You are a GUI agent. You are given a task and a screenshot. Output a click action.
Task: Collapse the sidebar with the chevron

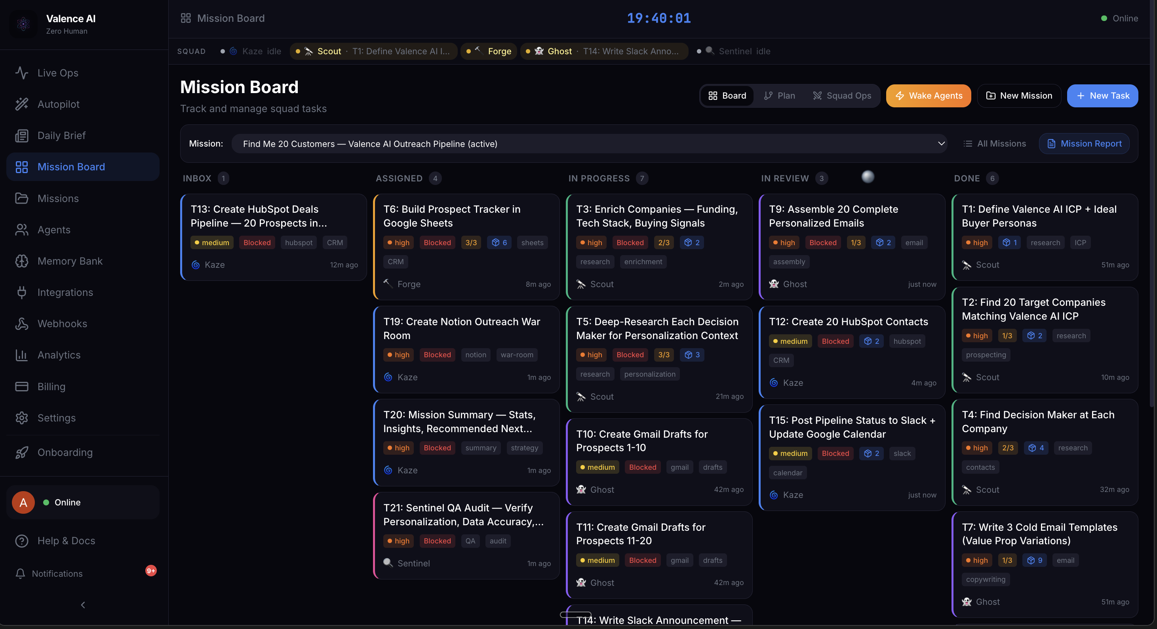point(83,605)
